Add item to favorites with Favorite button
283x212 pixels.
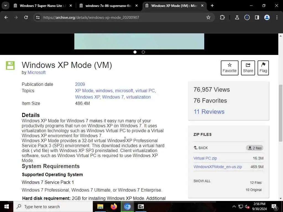point(230,68)
